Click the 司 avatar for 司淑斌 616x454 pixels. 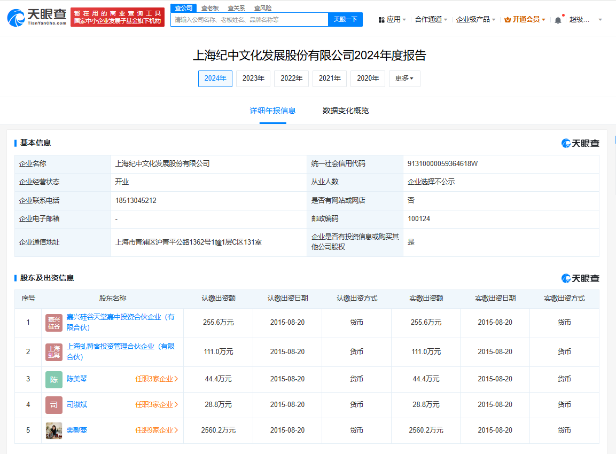pyautogui.click(x=54, y=405)
